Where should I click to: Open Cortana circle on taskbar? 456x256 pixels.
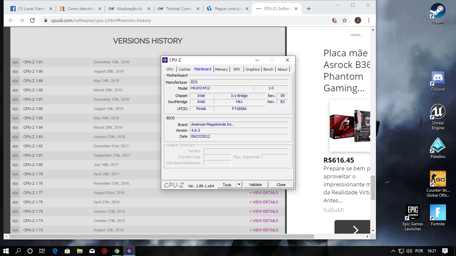point(30,251)
